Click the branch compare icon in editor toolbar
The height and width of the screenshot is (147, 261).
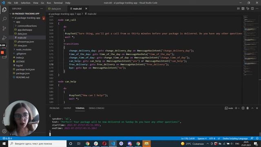(x=248, y=9)
